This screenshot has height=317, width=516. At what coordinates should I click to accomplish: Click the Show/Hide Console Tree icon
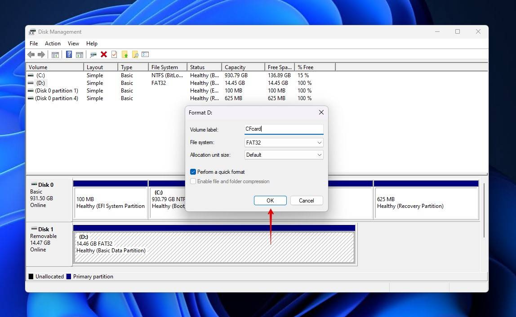pos(55,54)
